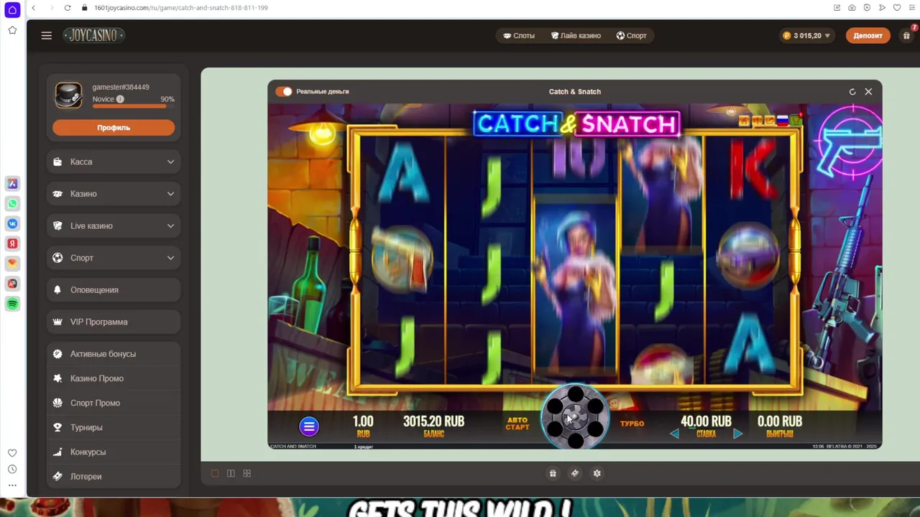Viewport: 920px width, 517px height.
Task: Reload the Catch & Snatch game
Action: [x=852, y=92]
